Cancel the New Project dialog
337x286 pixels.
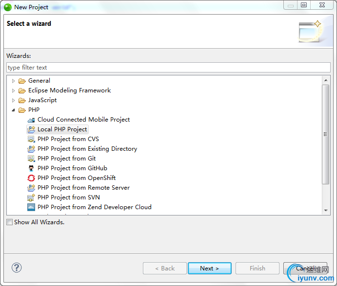(x=305, y=268)
